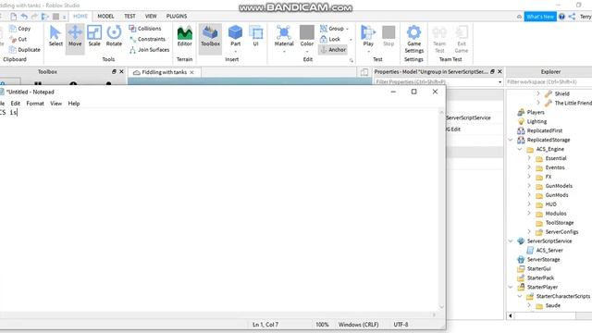Click the What's New button

coord(540,17)
